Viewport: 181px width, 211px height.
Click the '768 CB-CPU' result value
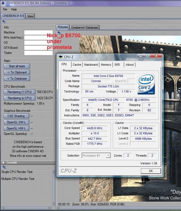tap(45, 92)
